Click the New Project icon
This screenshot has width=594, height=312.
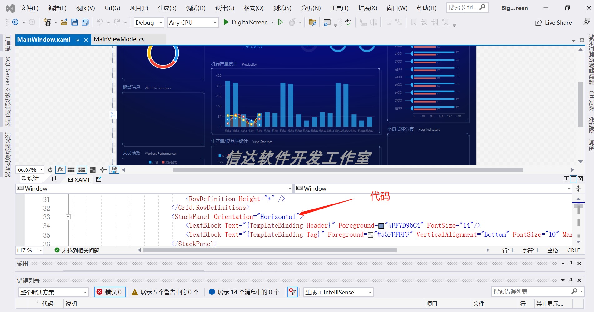[47, 22]
